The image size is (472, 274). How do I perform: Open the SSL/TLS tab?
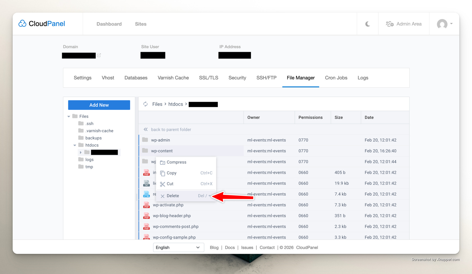pyautogui.click(x=208, y=78)
